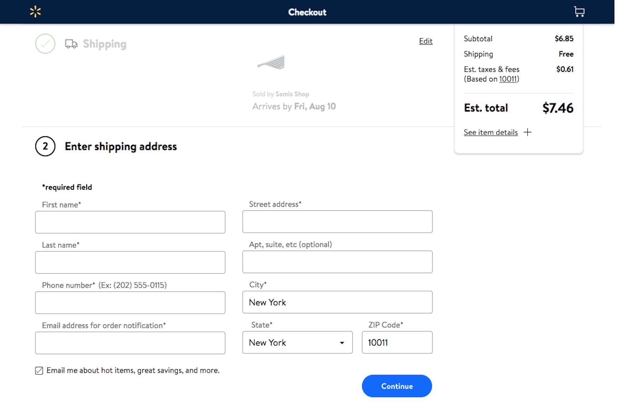Image resolution: width=623 pixels, height=403 pixels.
Task: Focus the Last name field
Action: click(x=130, y=262)
